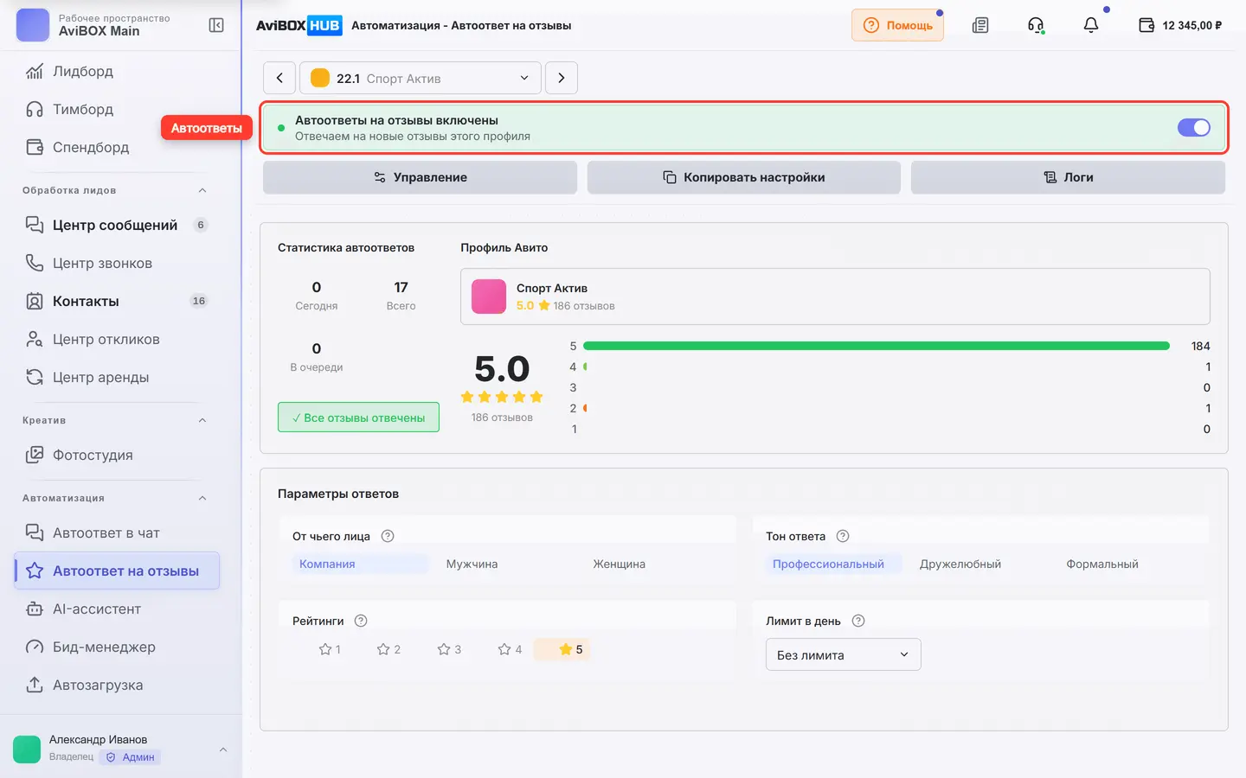This screenshot has width=1246, height=778.
Task: Click the Спорт Актив profile avatar
Action: click(x=489, y=297)
